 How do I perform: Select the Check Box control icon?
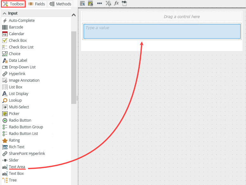coord(5,41)
